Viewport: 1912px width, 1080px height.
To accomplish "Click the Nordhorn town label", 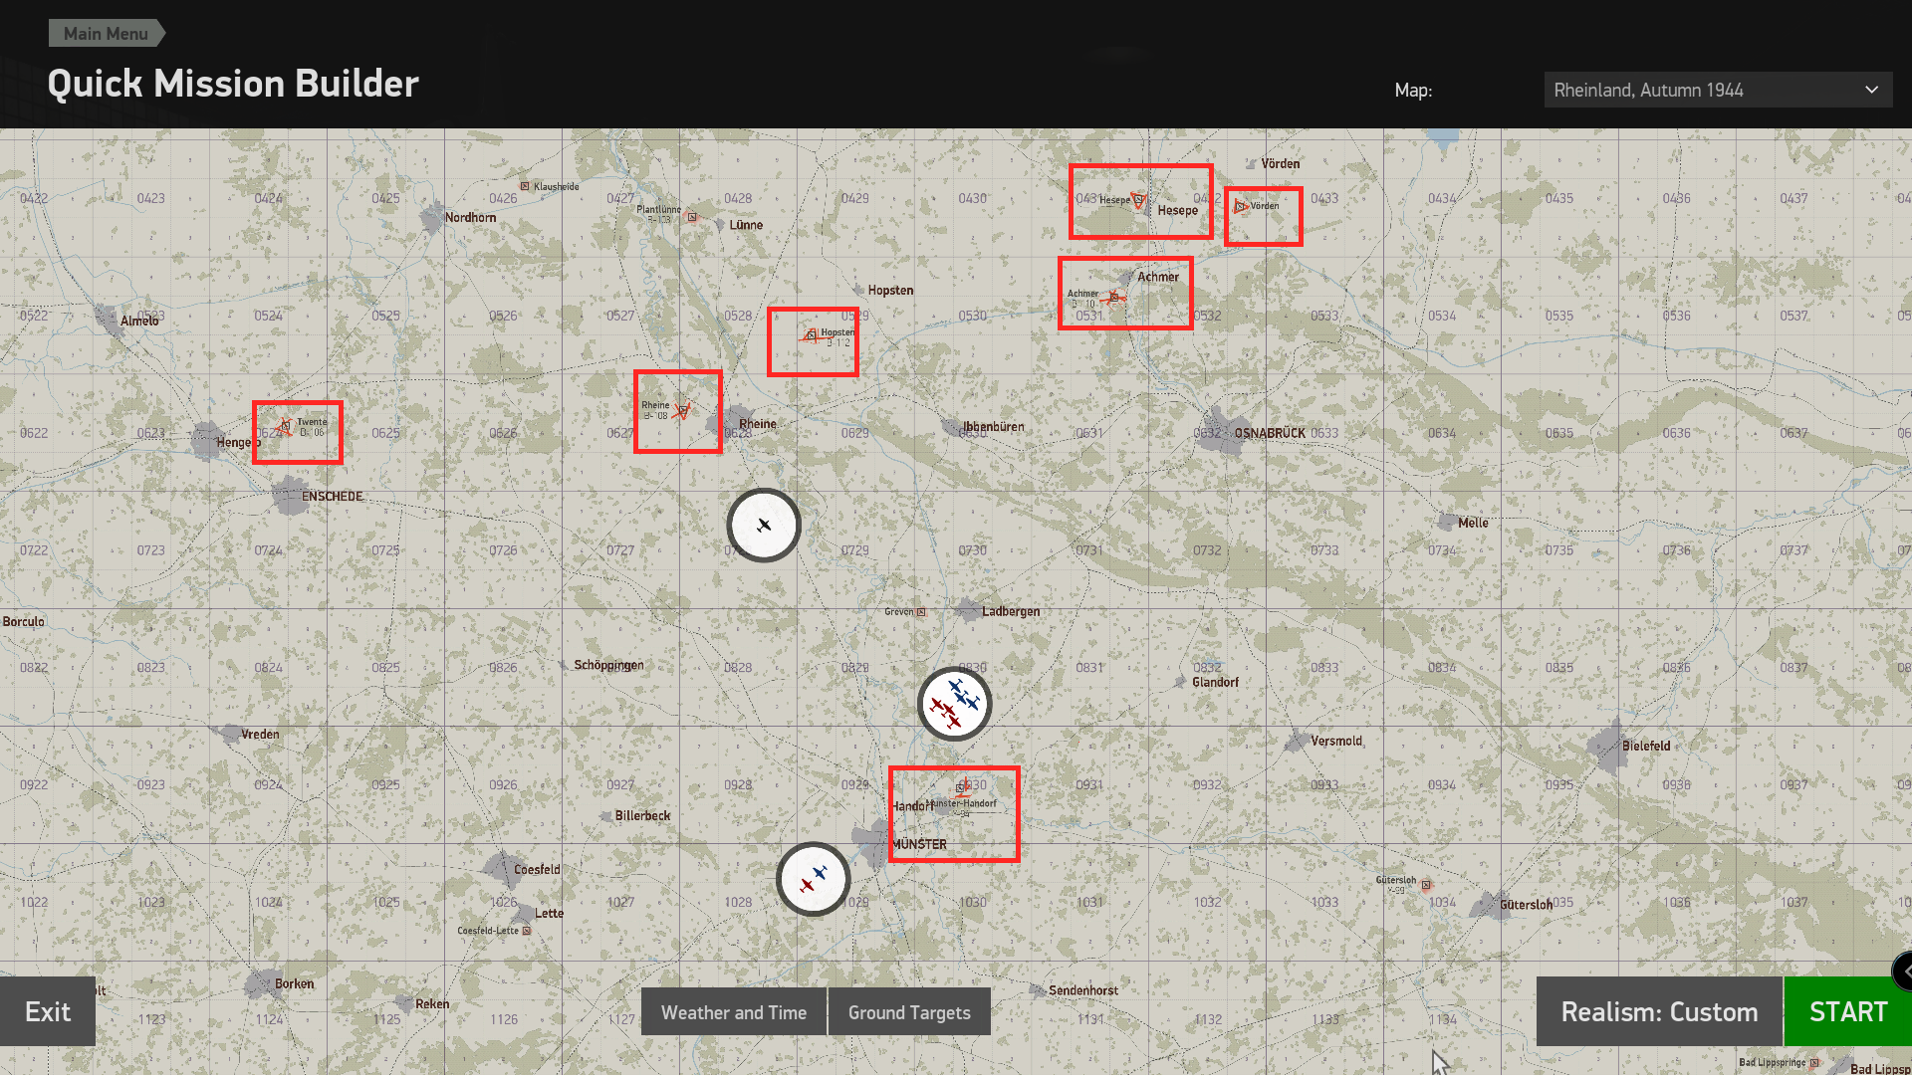I will point(470,218).
